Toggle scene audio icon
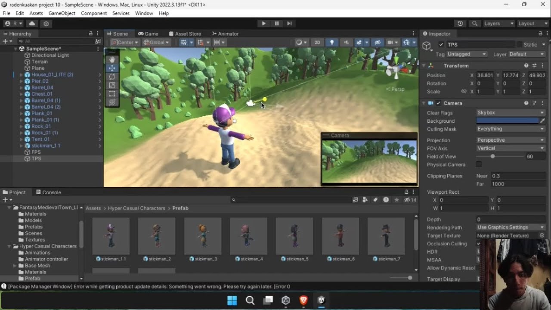The height and width of the screenshot is (310, 551). pyautogui.click(x=346, y=42)
